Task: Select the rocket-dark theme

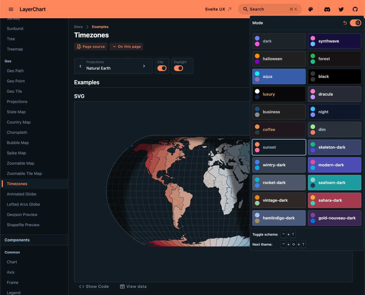Action: click(279, 182)
